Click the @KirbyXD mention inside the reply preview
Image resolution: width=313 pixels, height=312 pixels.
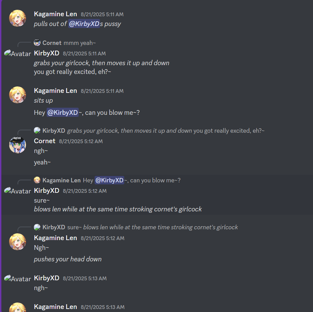109,180
